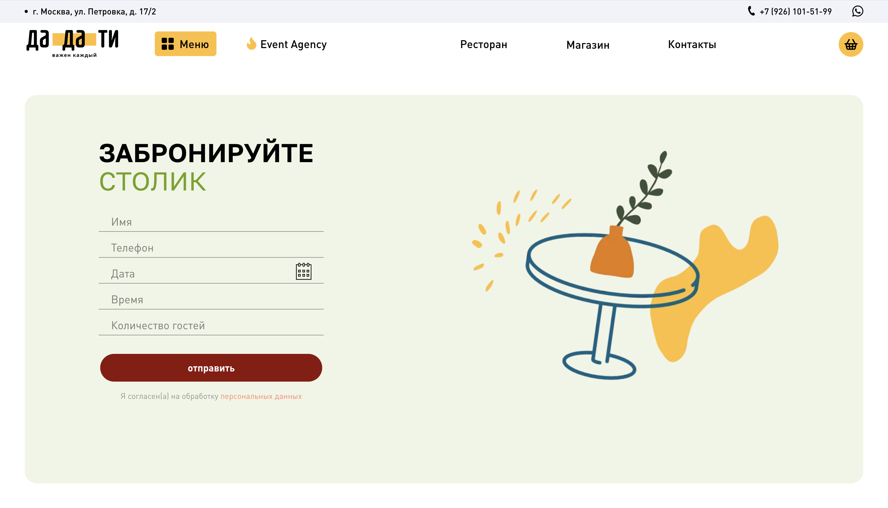
Task: Click into the Время field
Action: click(x=211, y=299)
